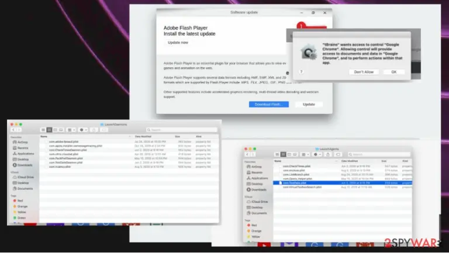Click the blue Download Flash button

coord(268,105)
